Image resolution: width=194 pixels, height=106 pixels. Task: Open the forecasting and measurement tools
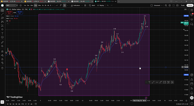(x=2, y=26)
